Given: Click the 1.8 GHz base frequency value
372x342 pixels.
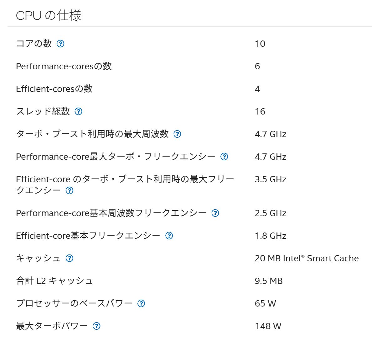Looking at the screenshot, I should click(x=271, y=236).
